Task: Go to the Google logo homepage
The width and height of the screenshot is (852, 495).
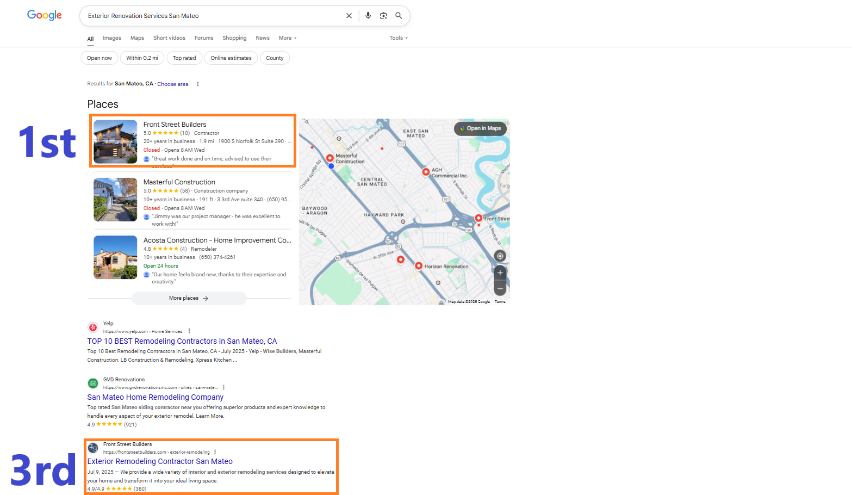Action: point(45,15)
